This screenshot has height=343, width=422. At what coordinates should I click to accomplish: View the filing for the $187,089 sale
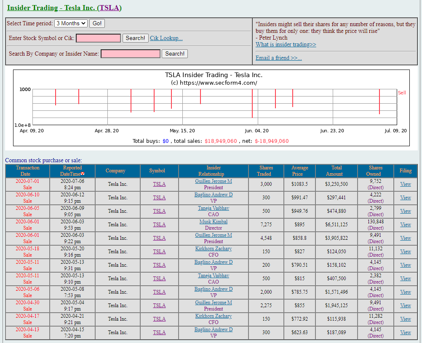tap(405, 332)
